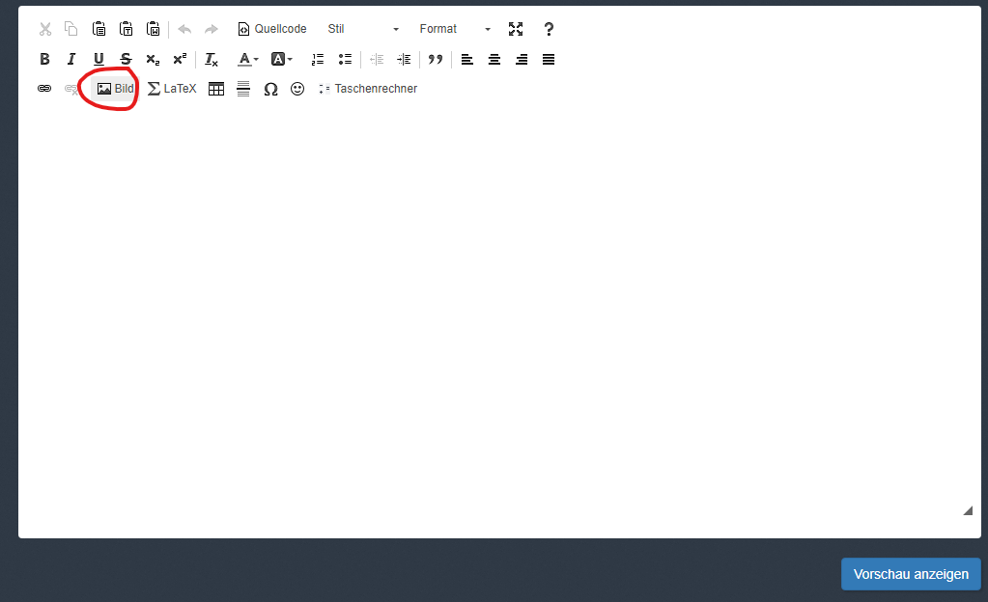
Task: Toggle bold formatting
Action: pyautogui.click(x=44, y=59)
